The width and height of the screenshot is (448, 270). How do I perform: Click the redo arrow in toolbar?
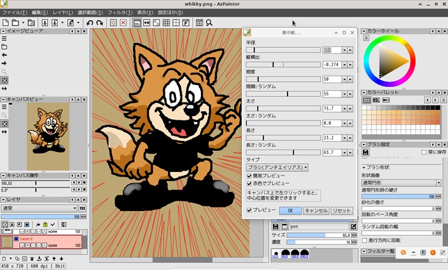pos(100,22)
